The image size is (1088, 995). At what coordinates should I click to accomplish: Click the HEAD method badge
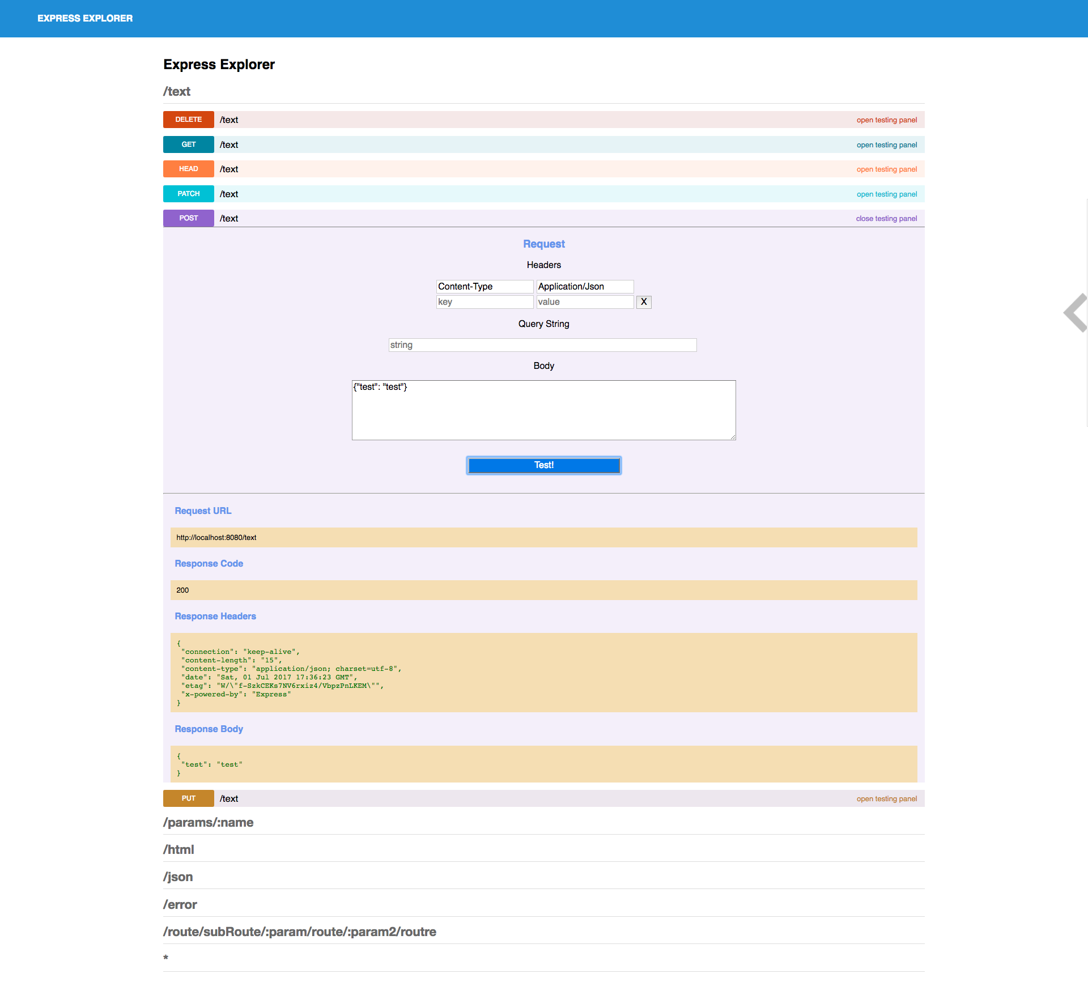[x=188, y=169]
